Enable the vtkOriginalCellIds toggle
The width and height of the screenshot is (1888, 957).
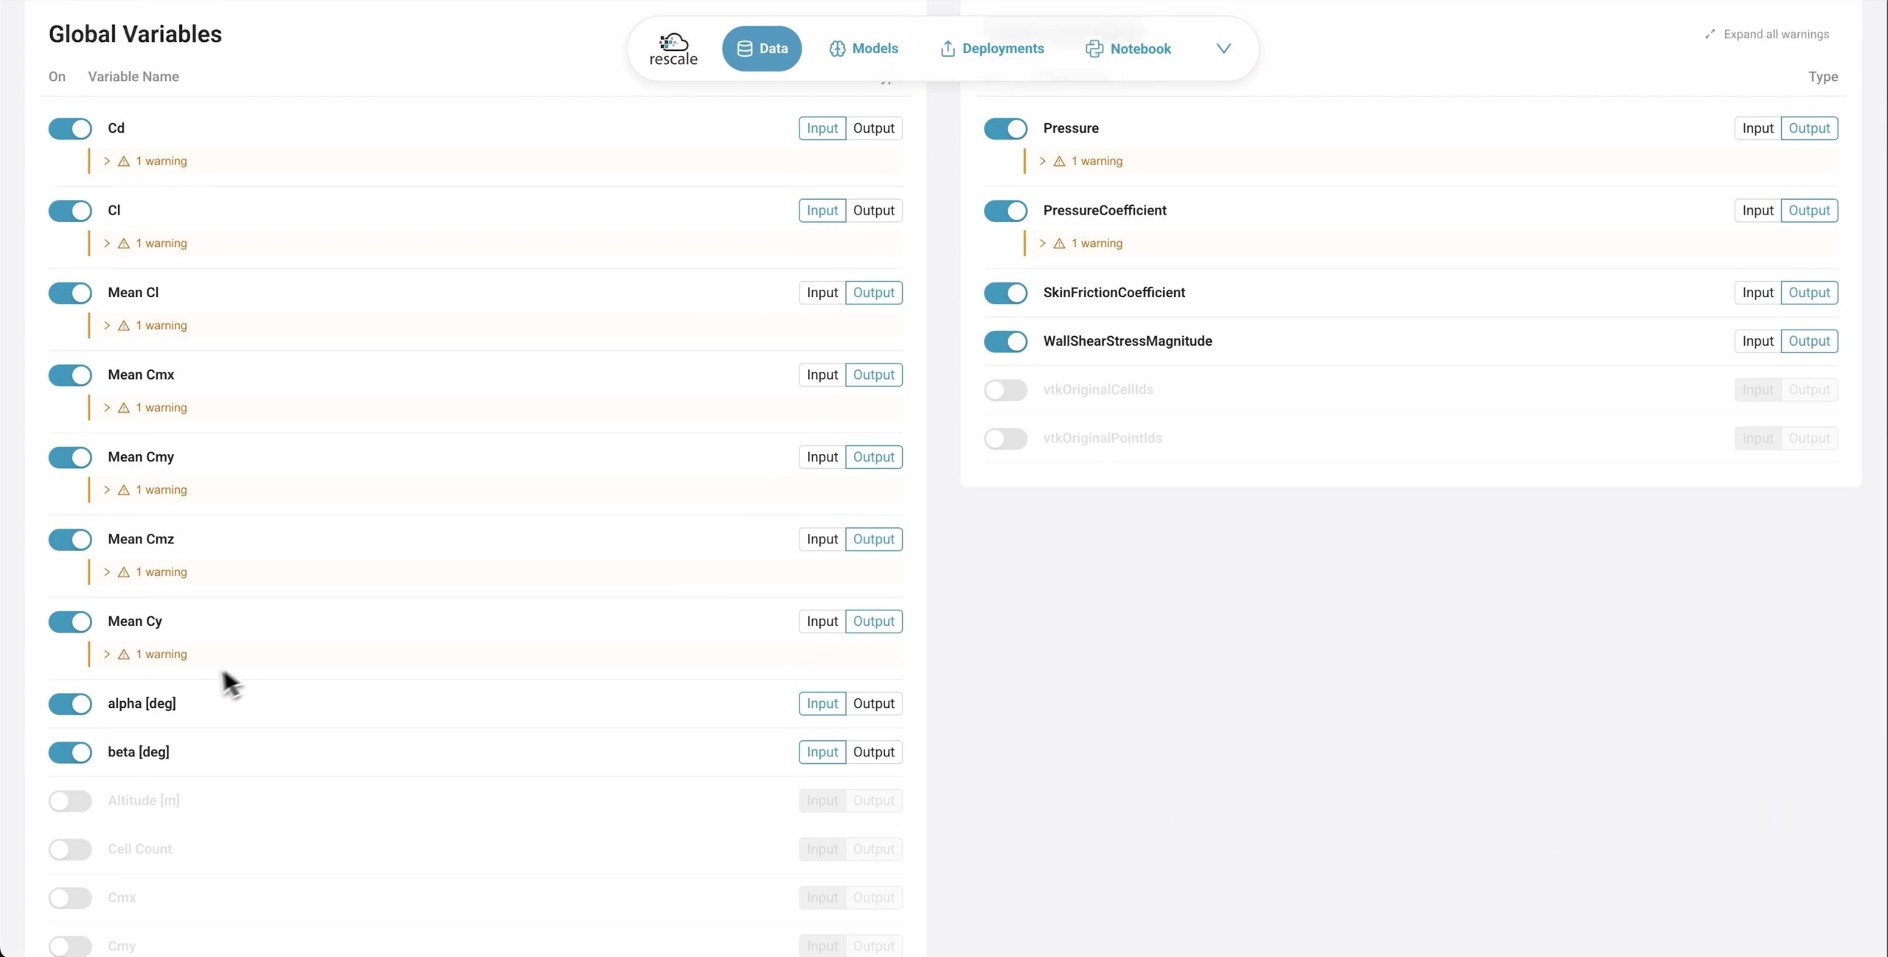[x=1005, y=390]
